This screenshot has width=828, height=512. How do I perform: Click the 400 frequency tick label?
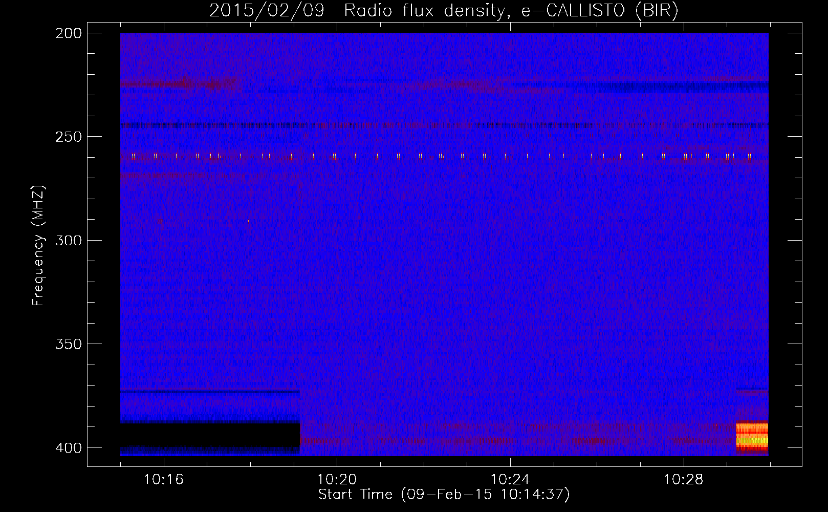(x=69, y=448)
